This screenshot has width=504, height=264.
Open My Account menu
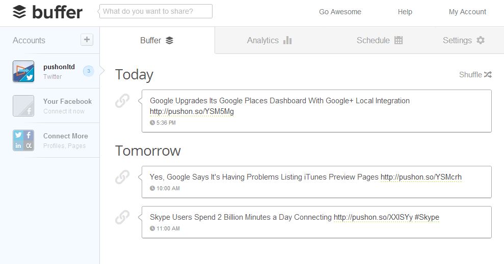pos(467,12)
